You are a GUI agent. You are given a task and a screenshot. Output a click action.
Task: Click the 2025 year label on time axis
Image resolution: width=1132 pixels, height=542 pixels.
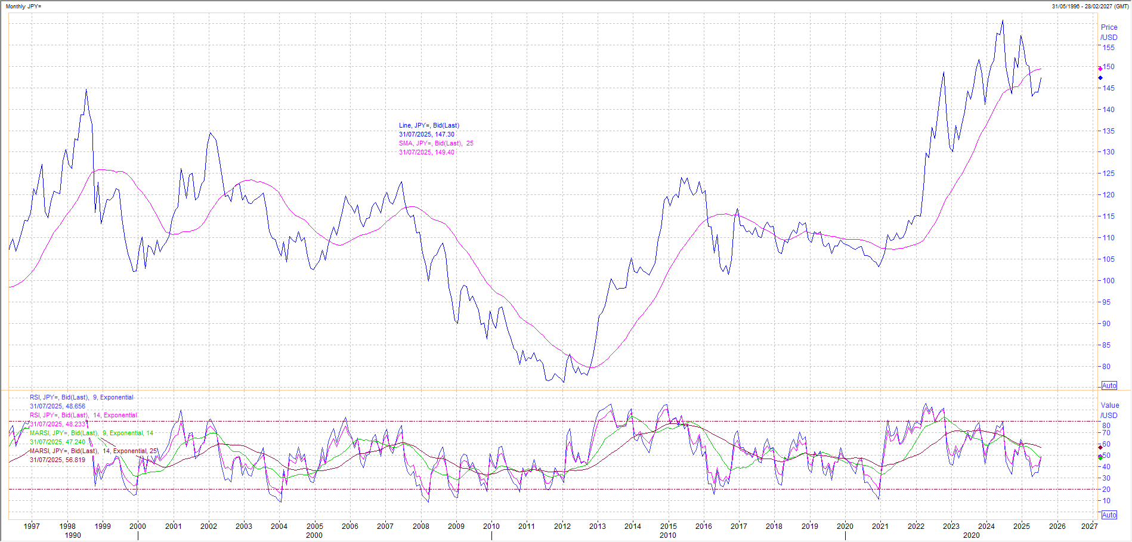click(x=1022, y=526)
